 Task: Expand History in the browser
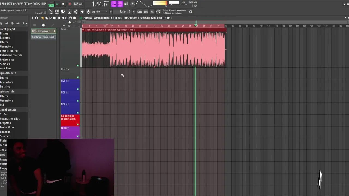tap(4, 33)
